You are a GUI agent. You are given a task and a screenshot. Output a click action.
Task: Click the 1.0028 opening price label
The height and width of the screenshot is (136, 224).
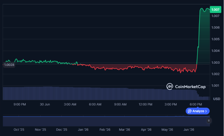click(x=9, y=65)
